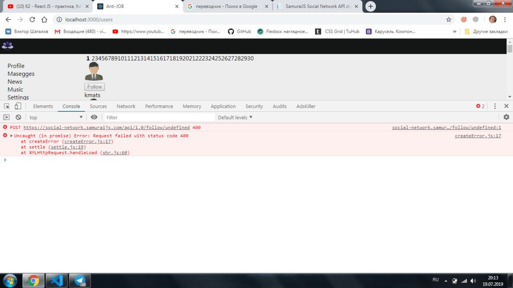Open the settle.js:19 stack link

coord(67,147)
